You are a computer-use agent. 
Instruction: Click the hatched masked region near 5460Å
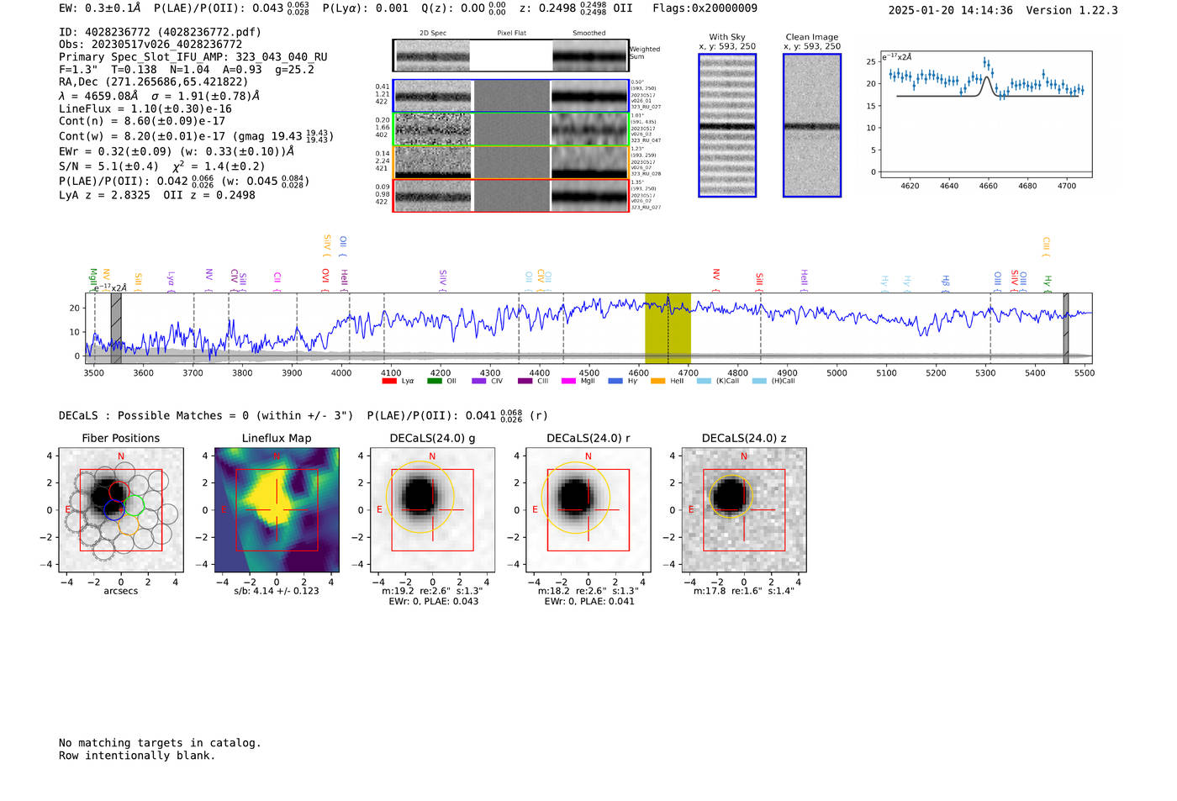click(1065, 328)
